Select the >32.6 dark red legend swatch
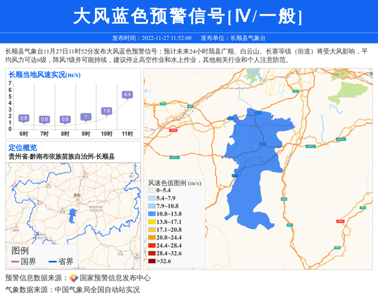Screen dimensions: 378x297 point(152,261)
